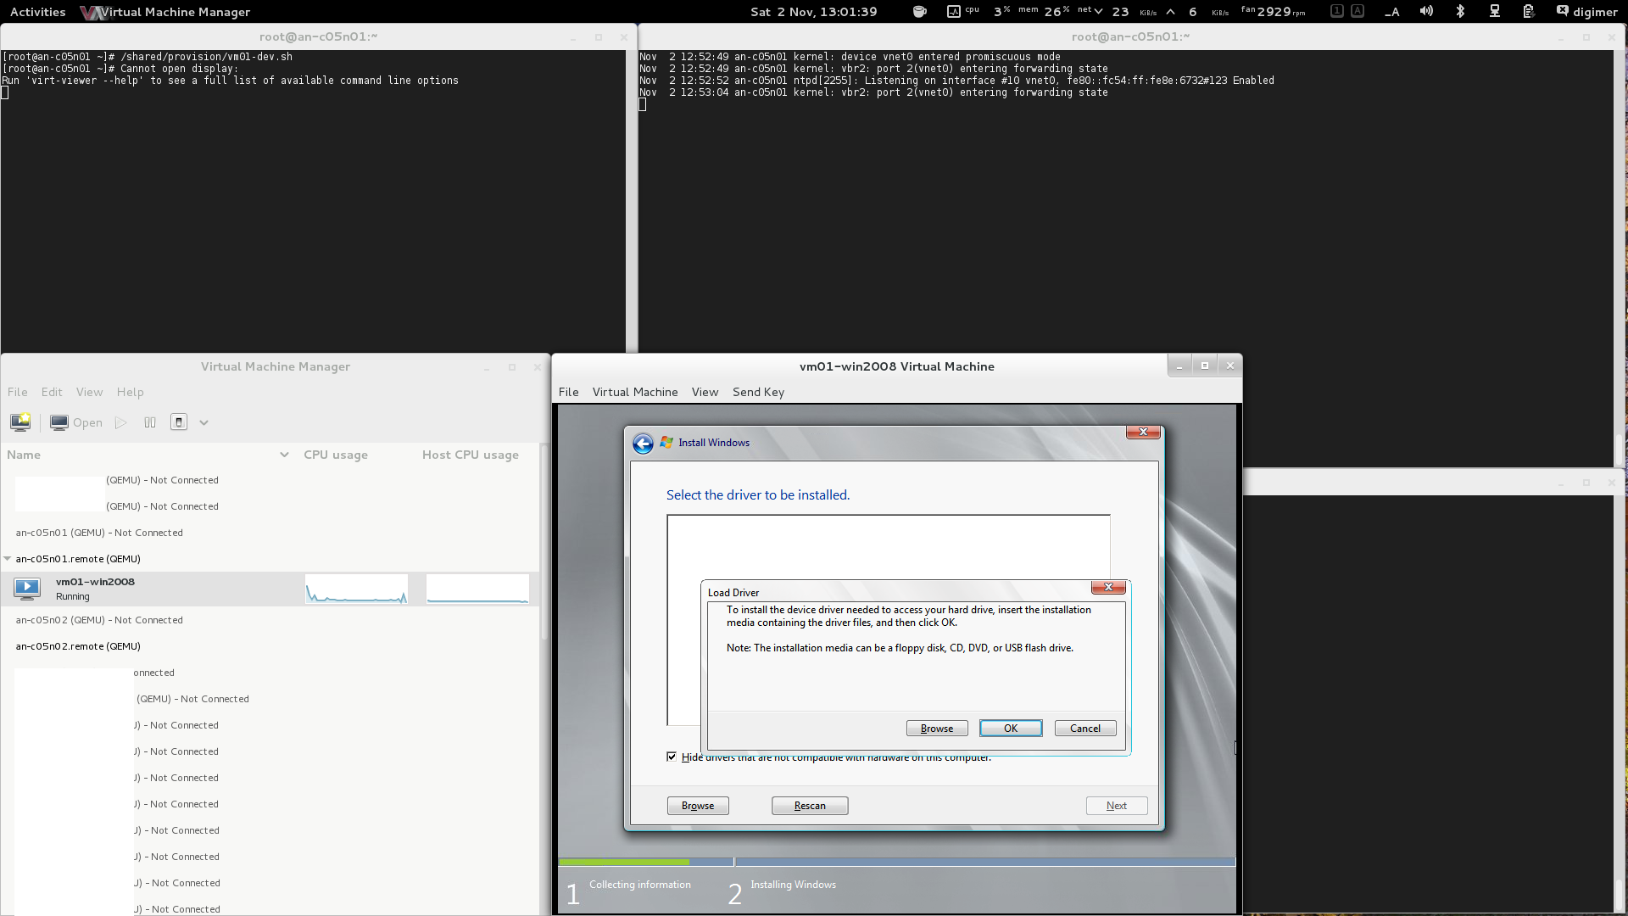The height and width of the screenshot is (916, 1628).
Task: Click the fan 2929 rpm indicator
Action: 1273,12
